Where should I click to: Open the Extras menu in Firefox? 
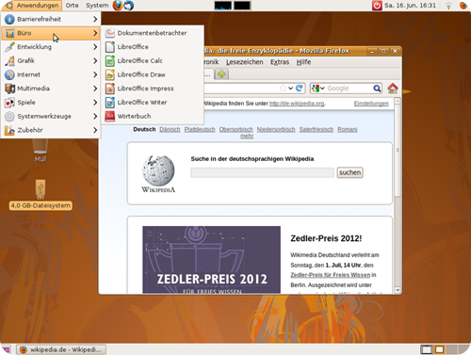point(280,62)
